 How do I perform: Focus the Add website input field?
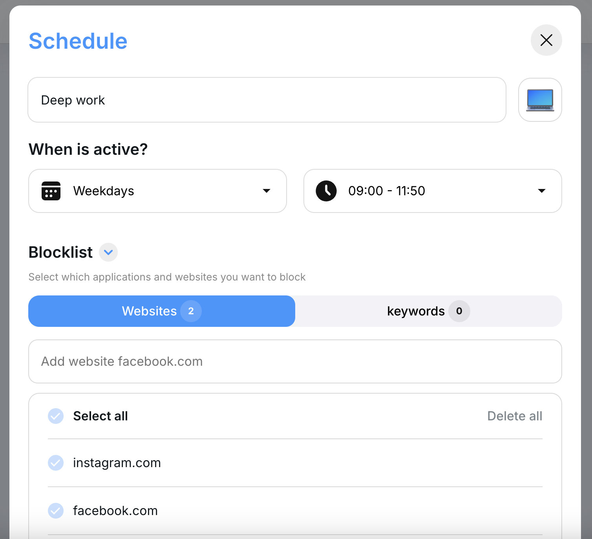[295, 361]
